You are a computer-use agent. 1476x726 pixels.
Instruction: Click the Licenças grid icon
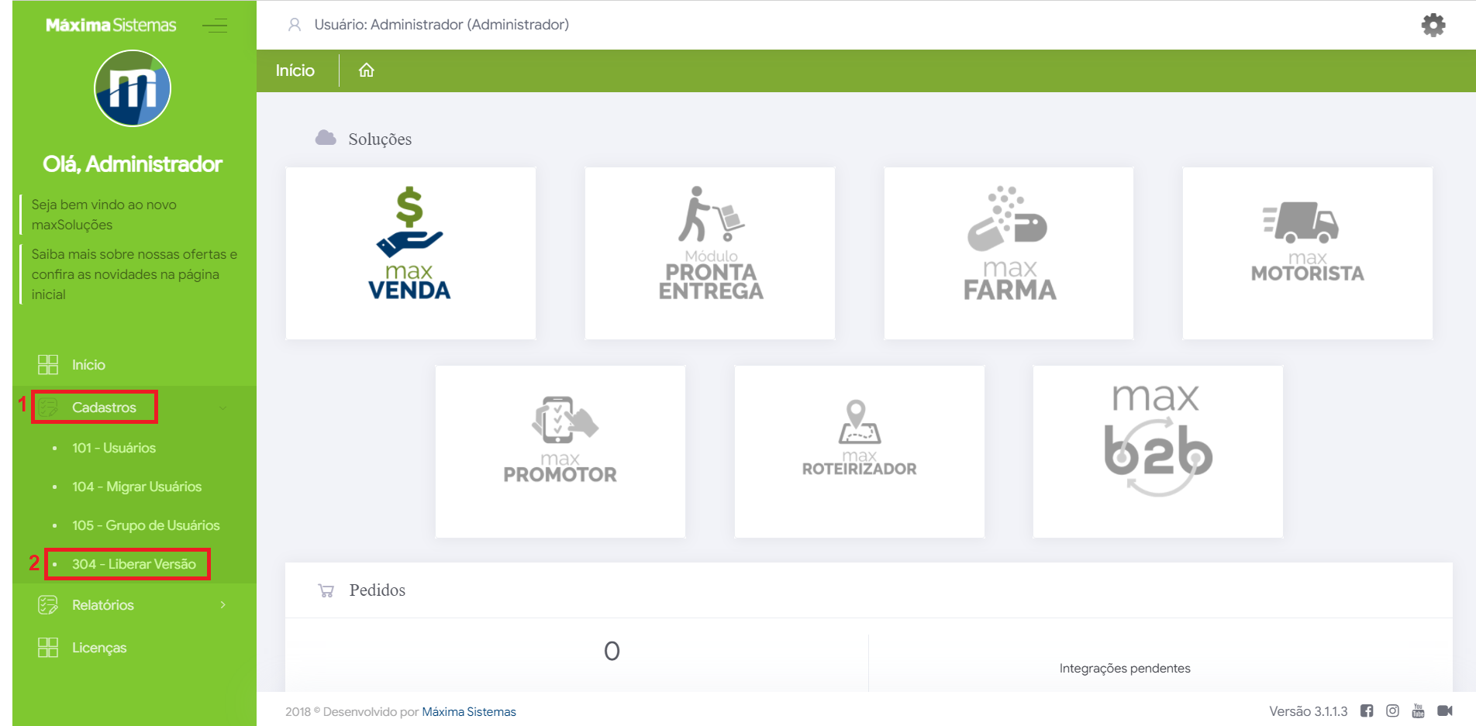click(48, 648)
